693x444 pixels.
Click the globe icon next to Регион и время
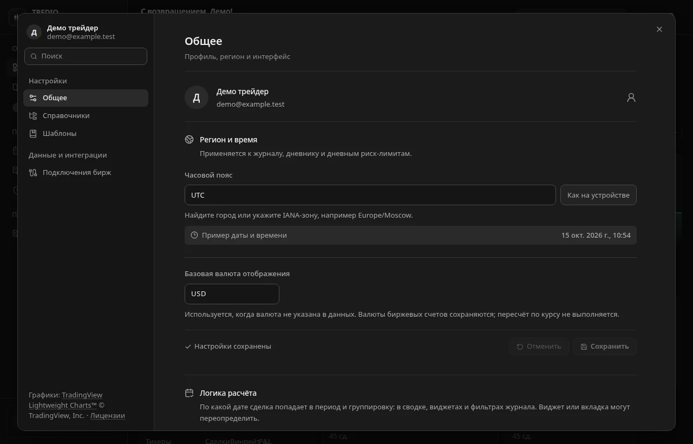click(189, 140)
